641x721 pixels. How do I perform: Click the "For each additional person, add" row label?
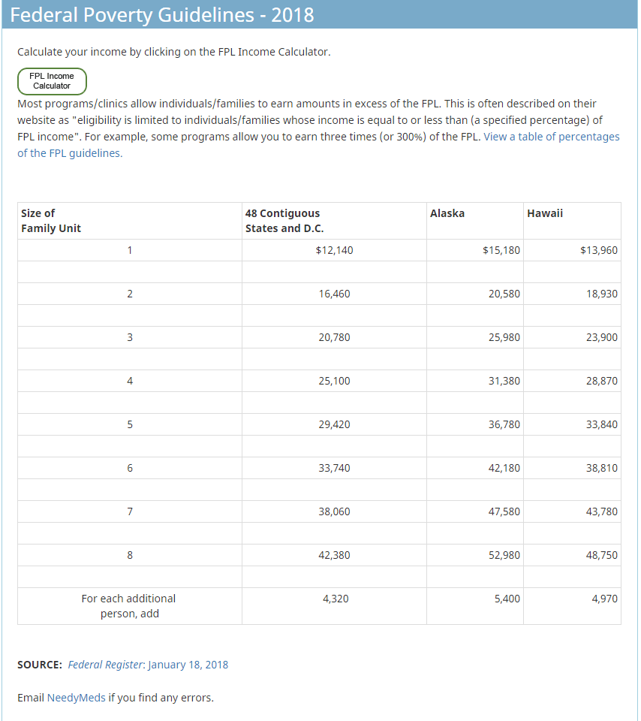click(129, 606)
